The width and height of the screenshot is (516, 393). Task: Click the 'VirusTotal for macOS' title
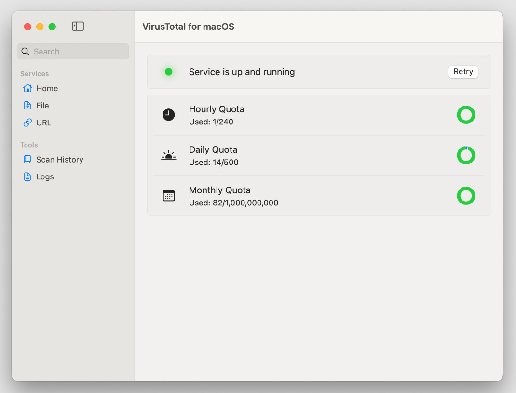pos(188,27)
